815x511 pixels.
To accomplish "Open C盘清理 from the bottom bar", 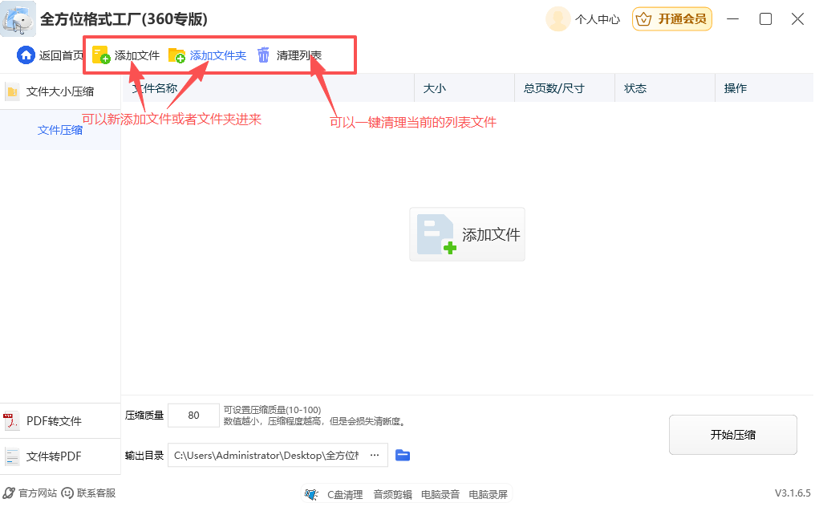I will click(x=345, y=494).
